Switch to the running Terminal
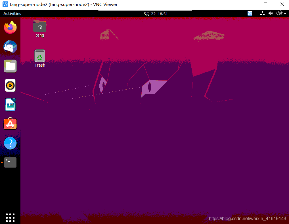289x224 pixels. click(x=10, y=162)
